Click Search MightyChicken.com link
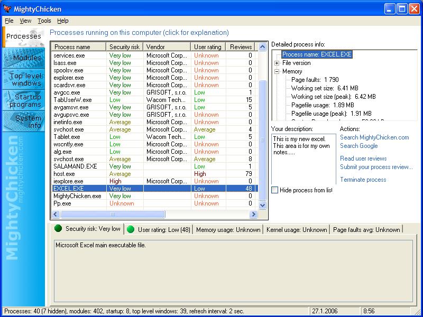423x317 pixels. [x=374, y=137]
